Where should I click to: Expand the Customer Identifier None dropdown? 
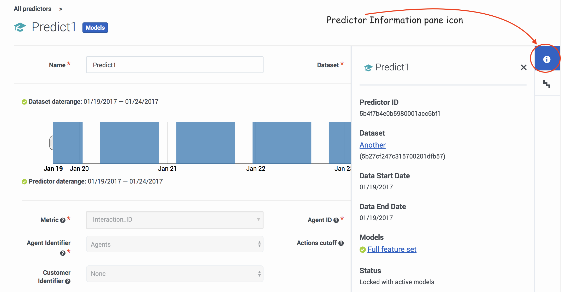click(175, 274)
